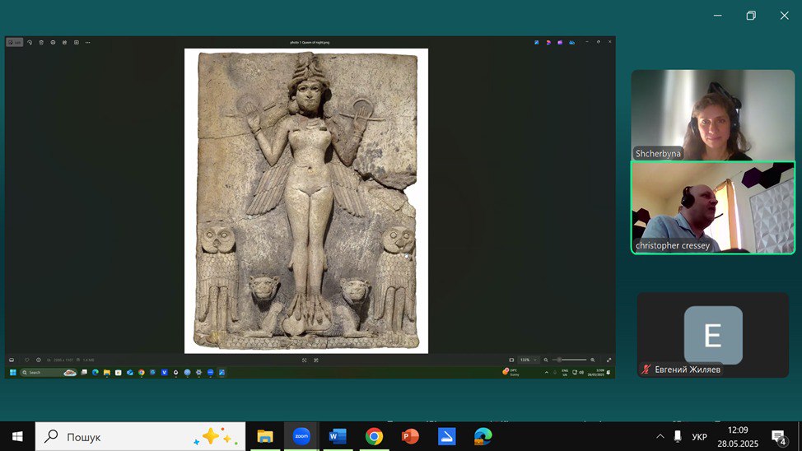
Task: Click the local Windows Start button
Action: point(16,437)
